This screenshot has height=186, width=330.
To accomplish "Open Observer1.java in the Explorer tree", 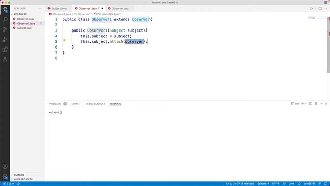I will click(x=26, y=23).
